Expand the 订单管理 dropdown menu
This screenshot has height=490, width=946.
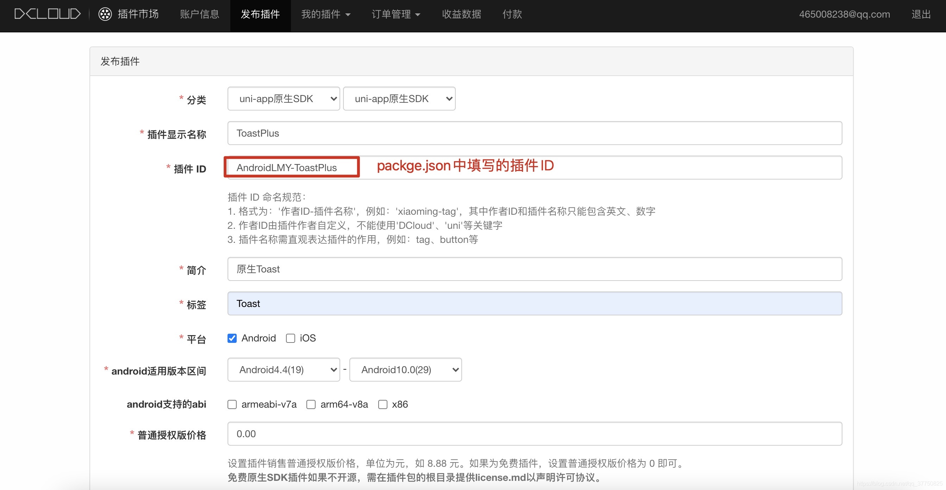click(x=396, y=14)
